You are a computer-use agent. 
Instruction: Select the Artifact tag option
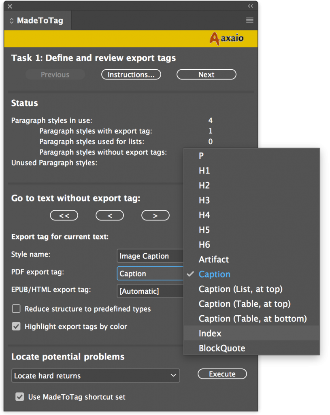[x=252, y=259]
